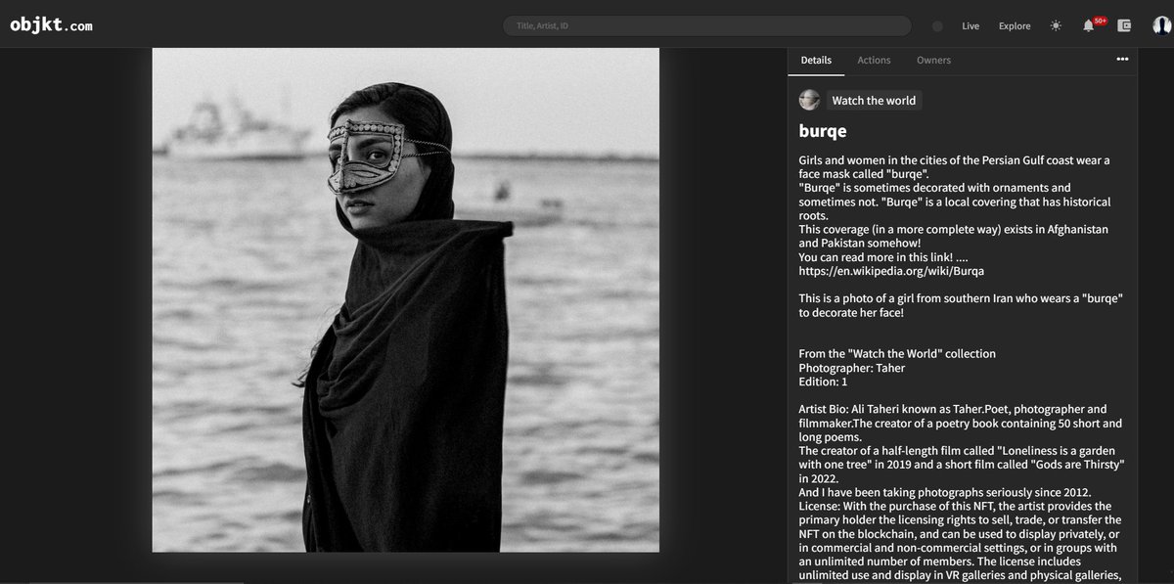Switch dark mode using the sun toggle

click(x=1055, y=26)
